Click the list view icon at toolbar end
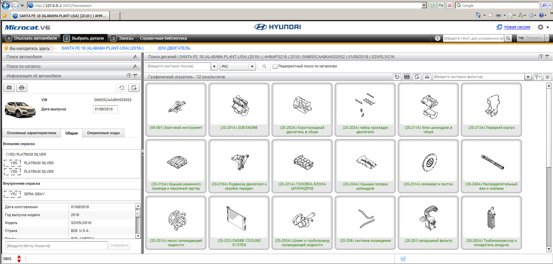 [x=548, y=77]
